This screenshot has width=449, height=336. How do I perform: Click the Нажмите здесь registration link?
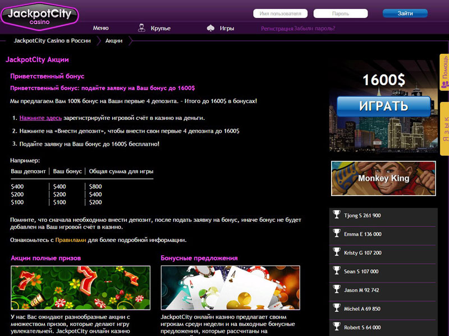click(40, 118)
